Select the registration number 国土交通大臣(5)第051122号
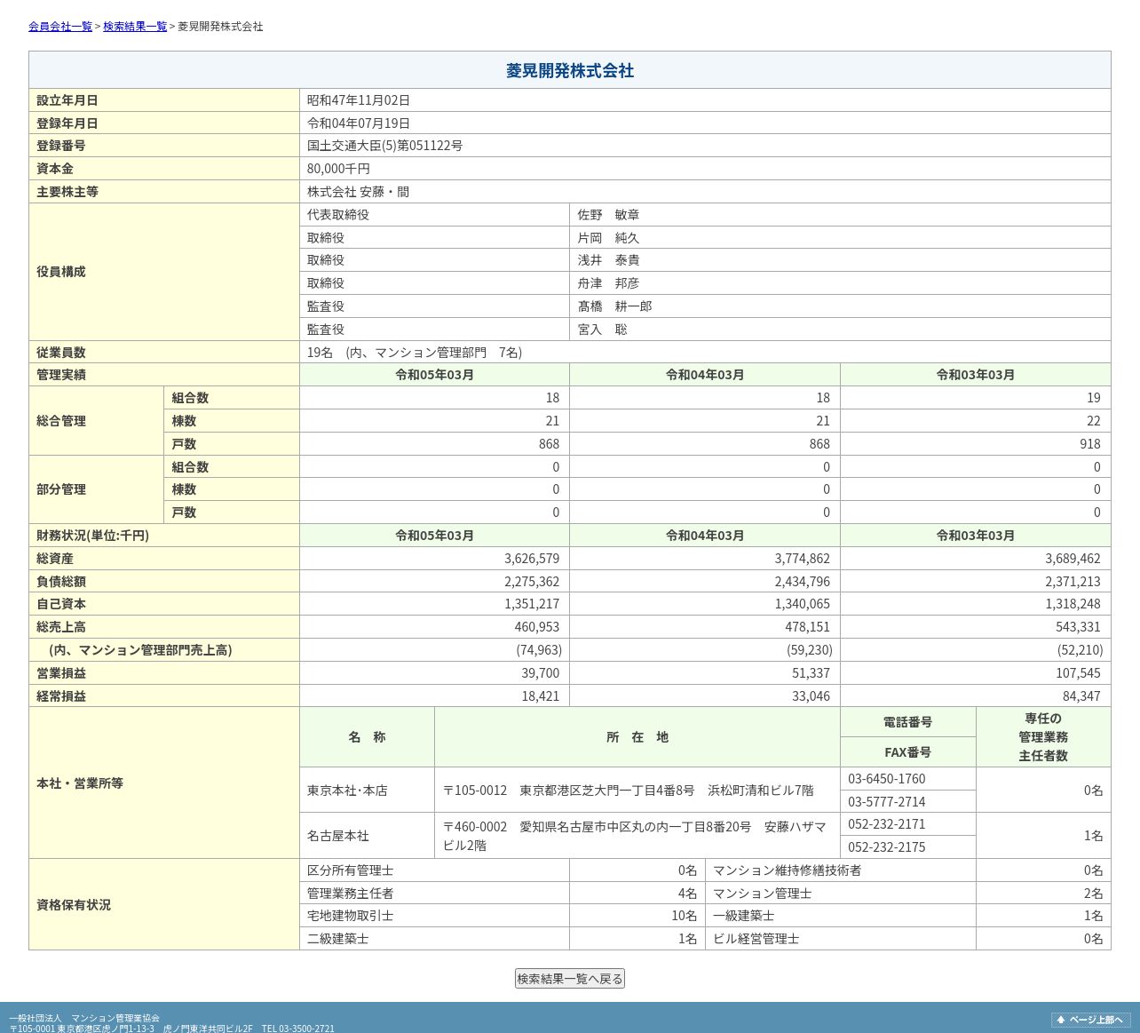 point(384,146)
